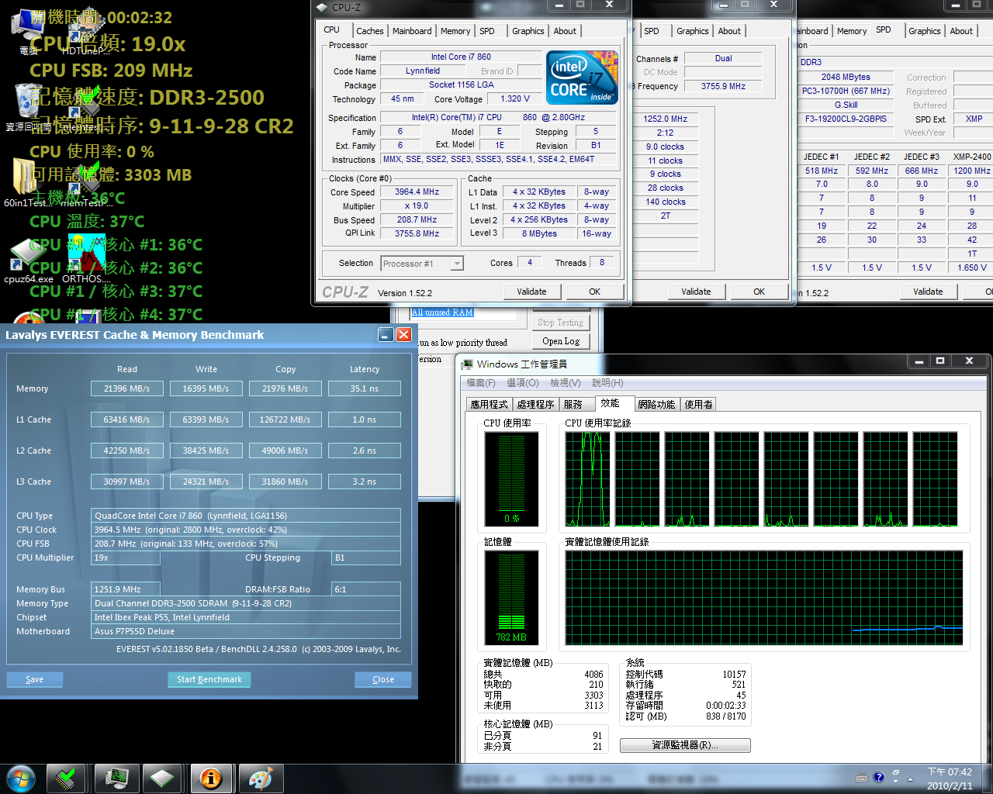Click Validate in the middle CPU-Z window

(696, 292)
